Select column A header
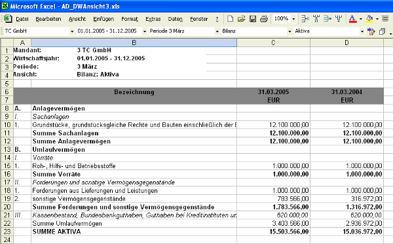This screenshot has width=393, height=244. tap(22, 43)
